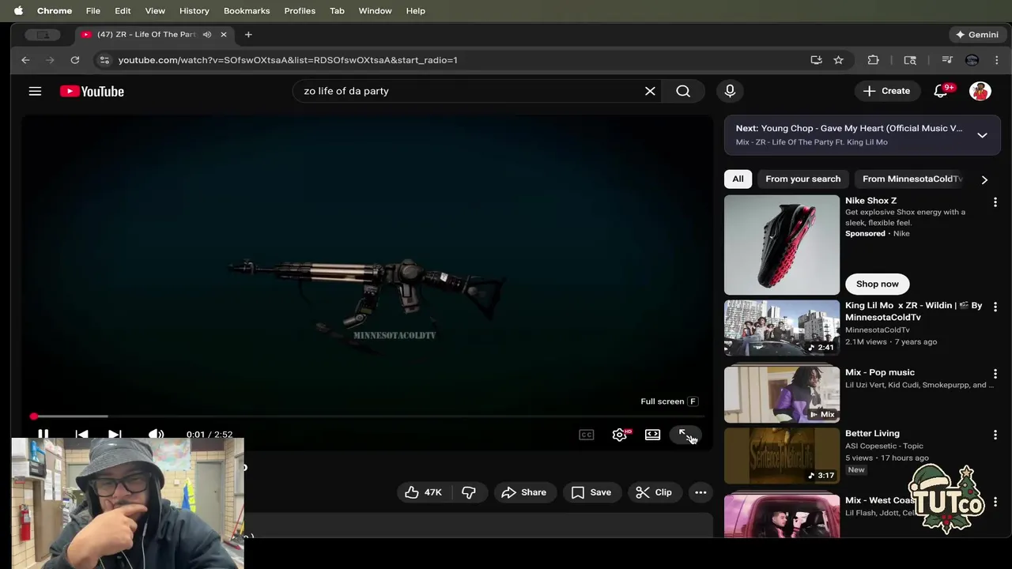Image resolution: width=1012 pixels, height=569 pixels.
Task: Open the Better Living video title
Action: coord(872,433)
